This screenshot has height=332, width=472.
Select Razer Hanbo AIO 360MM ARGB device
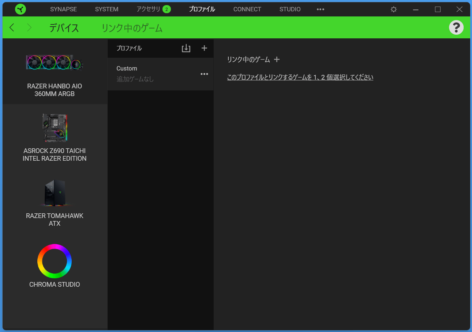[55, 71]
